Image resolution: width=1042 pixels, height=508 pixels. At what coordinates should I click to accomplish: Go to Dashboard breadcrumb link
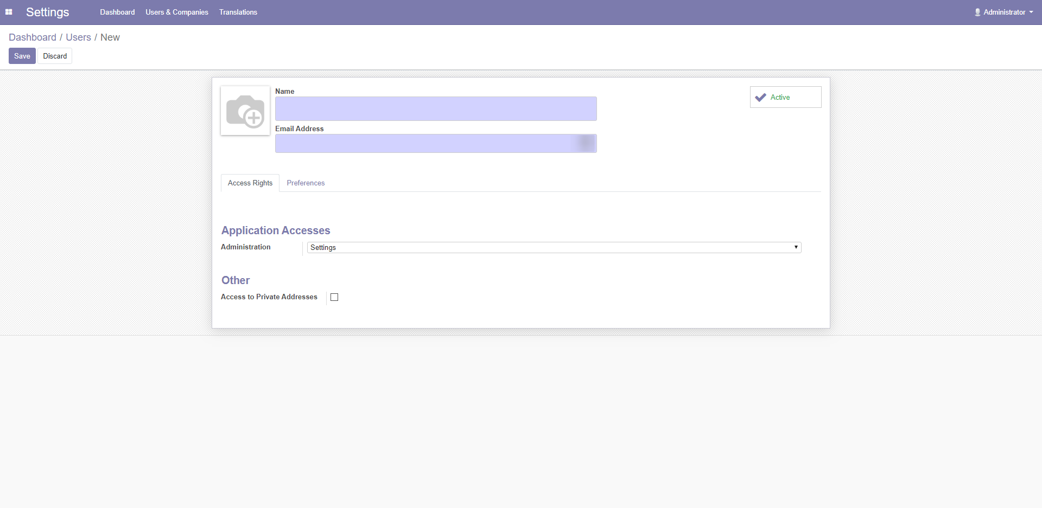[33, 37]
